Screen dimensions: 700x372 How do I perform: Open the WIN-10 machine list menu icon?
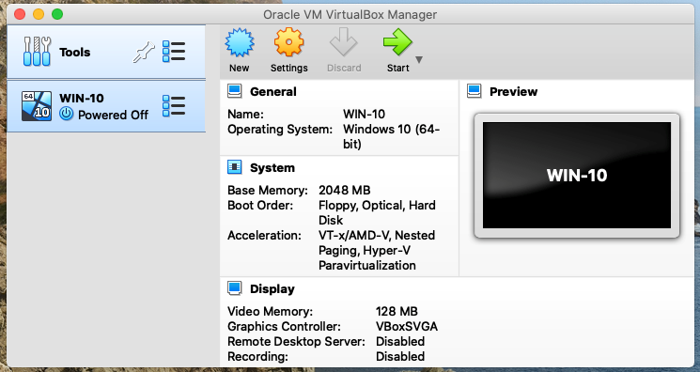(x=174, y=106)
